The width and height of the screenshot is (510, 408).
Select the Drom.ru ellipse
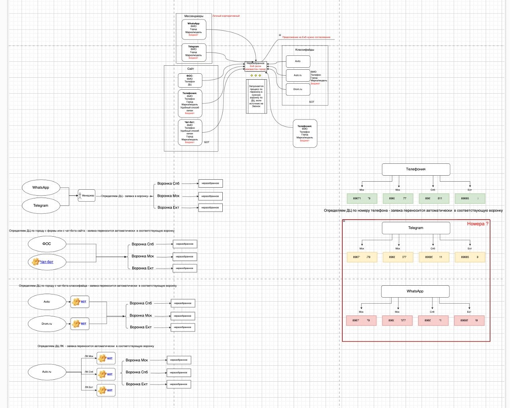coord(47,324)
